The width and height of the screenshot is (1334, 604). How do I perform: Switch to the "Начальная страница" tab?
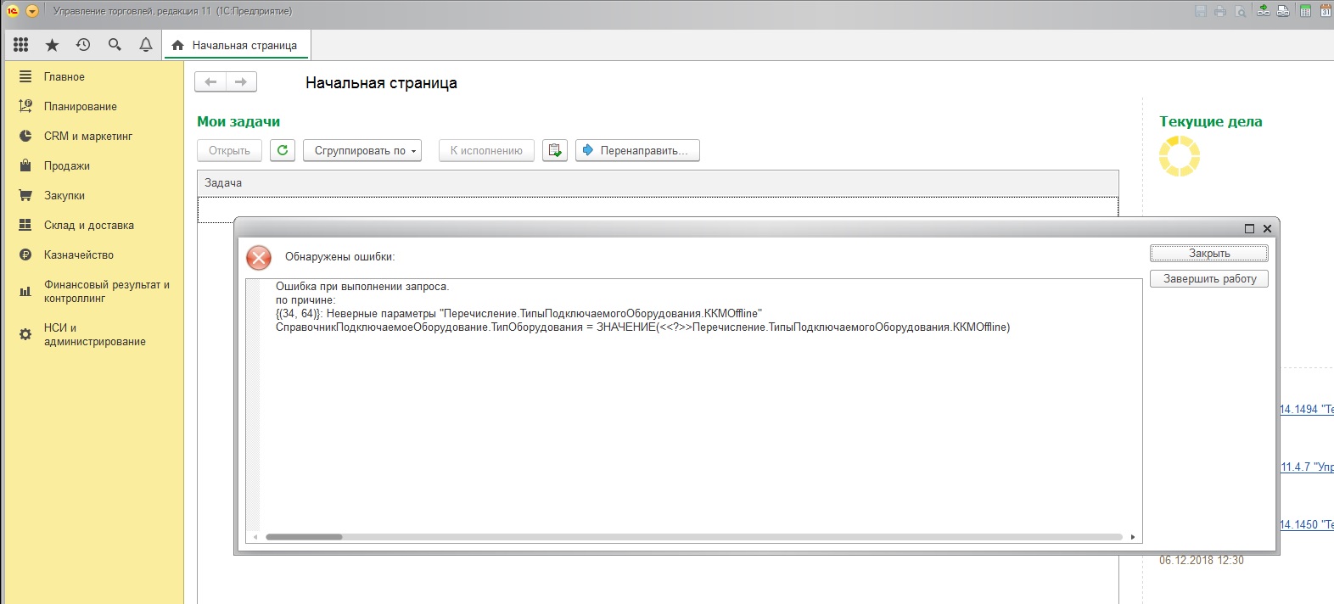(237, 46)
